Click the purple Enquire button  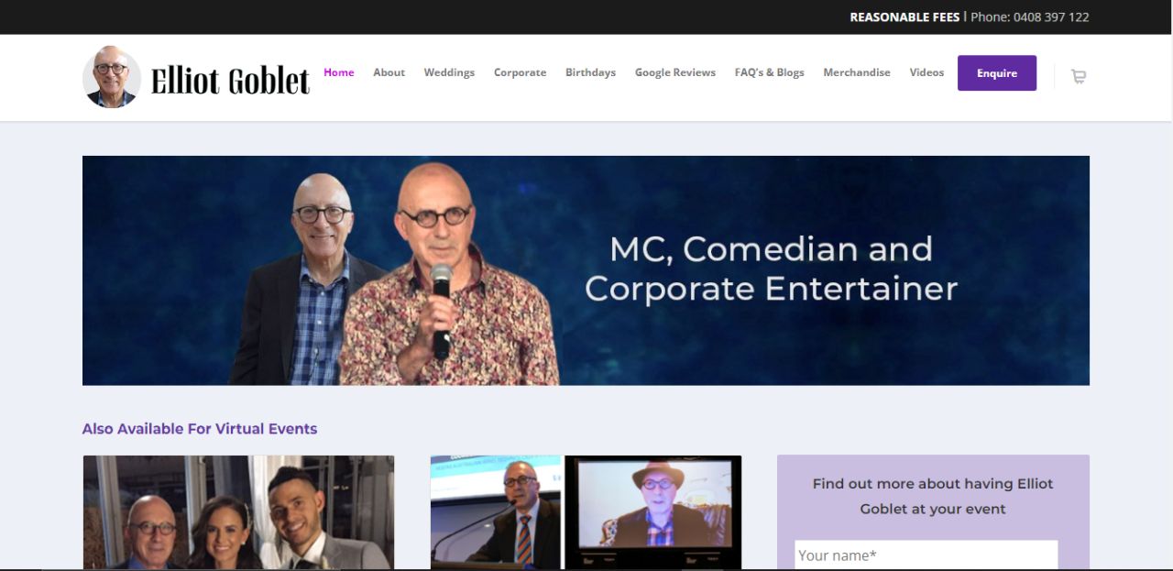coord(997,73)
